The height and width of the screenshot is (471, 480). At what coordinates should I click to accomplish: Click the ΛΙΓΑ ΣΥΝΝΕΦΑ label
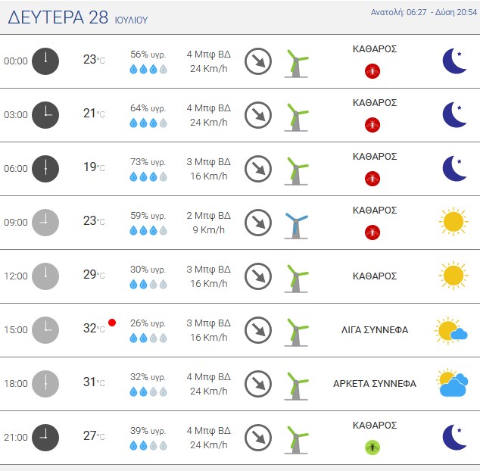click(x=375, y=330)
